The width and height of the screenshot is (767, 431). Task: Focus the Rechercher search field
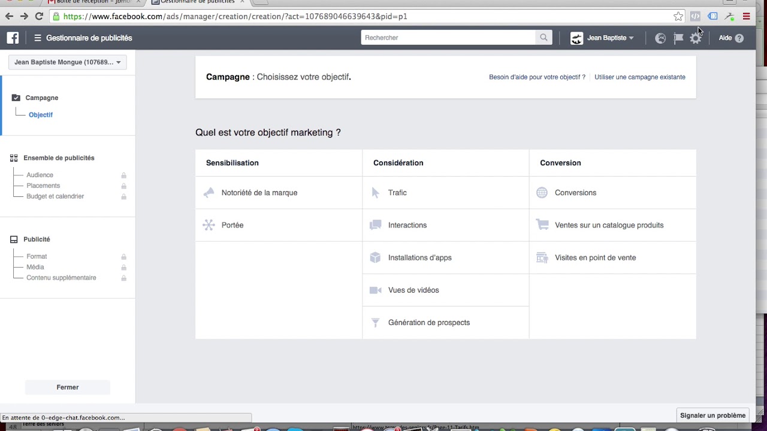tap(448, 38)
